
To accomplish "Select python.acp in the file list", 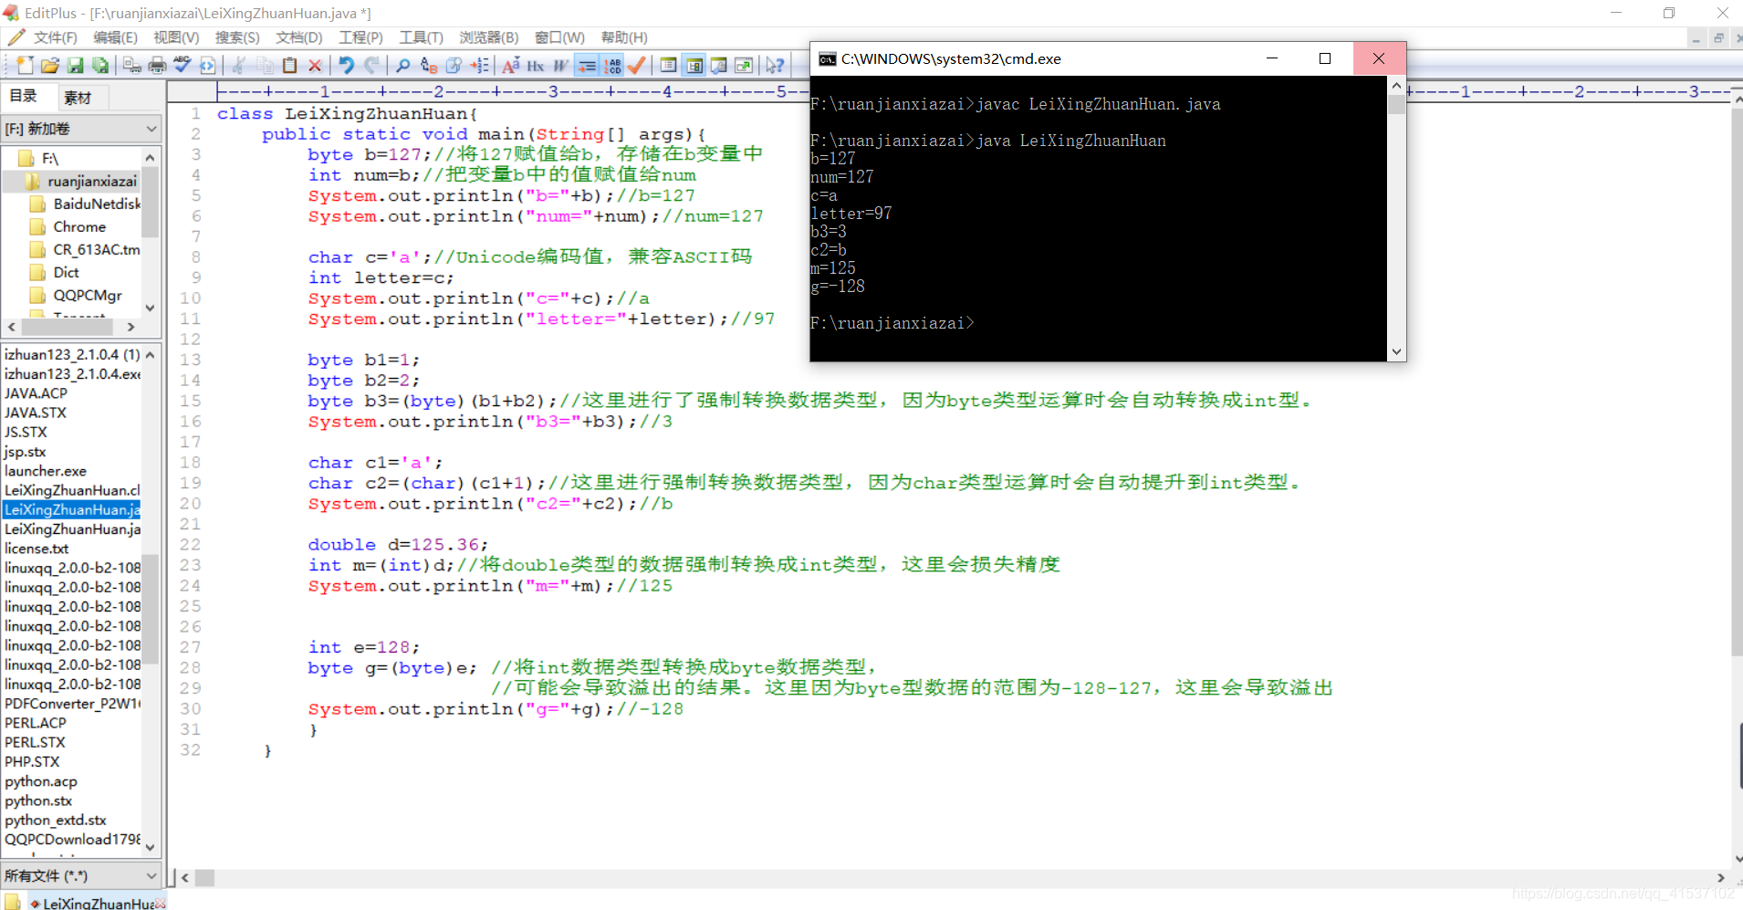I will tap(41, 781).
